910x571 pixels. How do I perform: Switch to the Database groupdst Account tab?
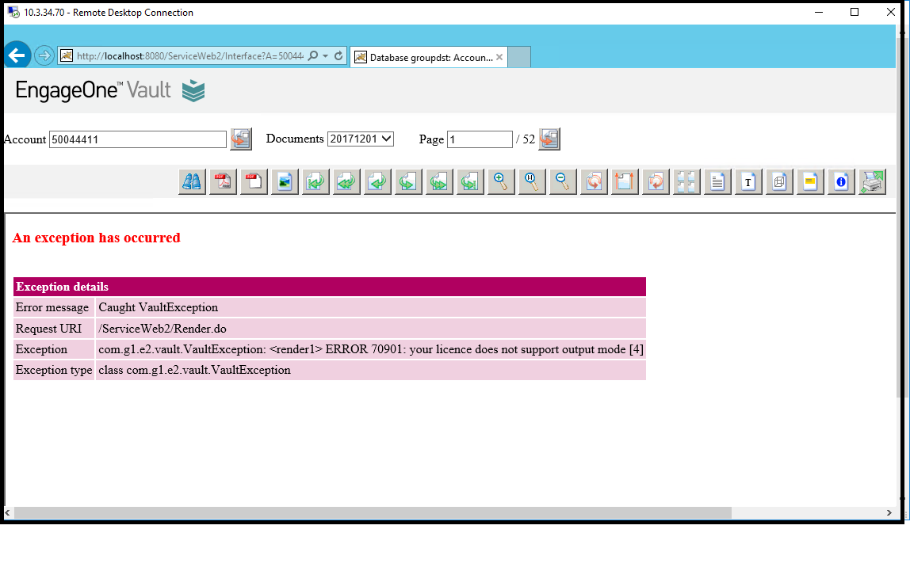427,56
